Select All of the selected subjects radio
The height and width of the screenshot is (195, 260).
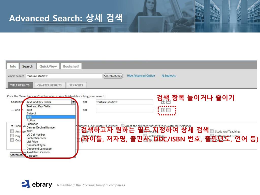(123, 125)
